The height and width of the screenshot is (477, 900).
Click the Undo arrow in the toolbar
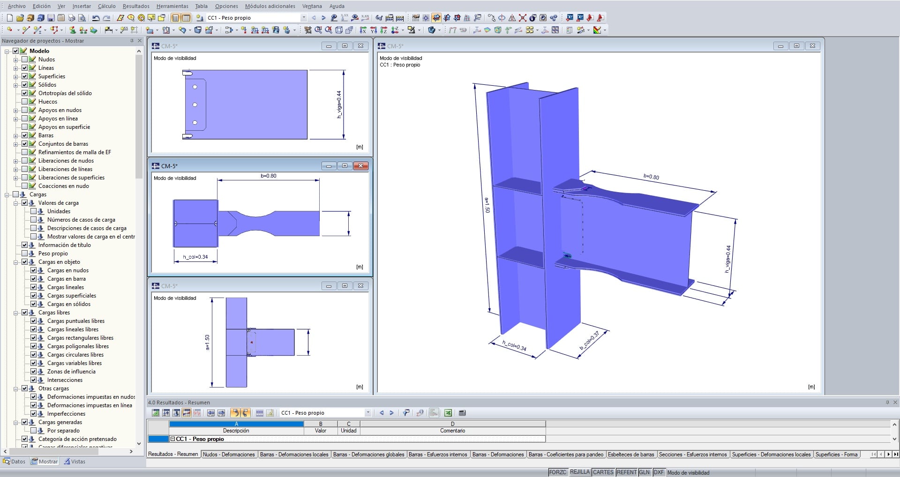point(96,18)
